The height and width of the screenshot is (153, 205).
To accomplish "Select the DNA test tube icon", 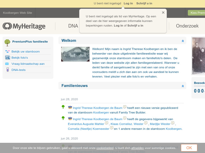I will click(7, 70).
